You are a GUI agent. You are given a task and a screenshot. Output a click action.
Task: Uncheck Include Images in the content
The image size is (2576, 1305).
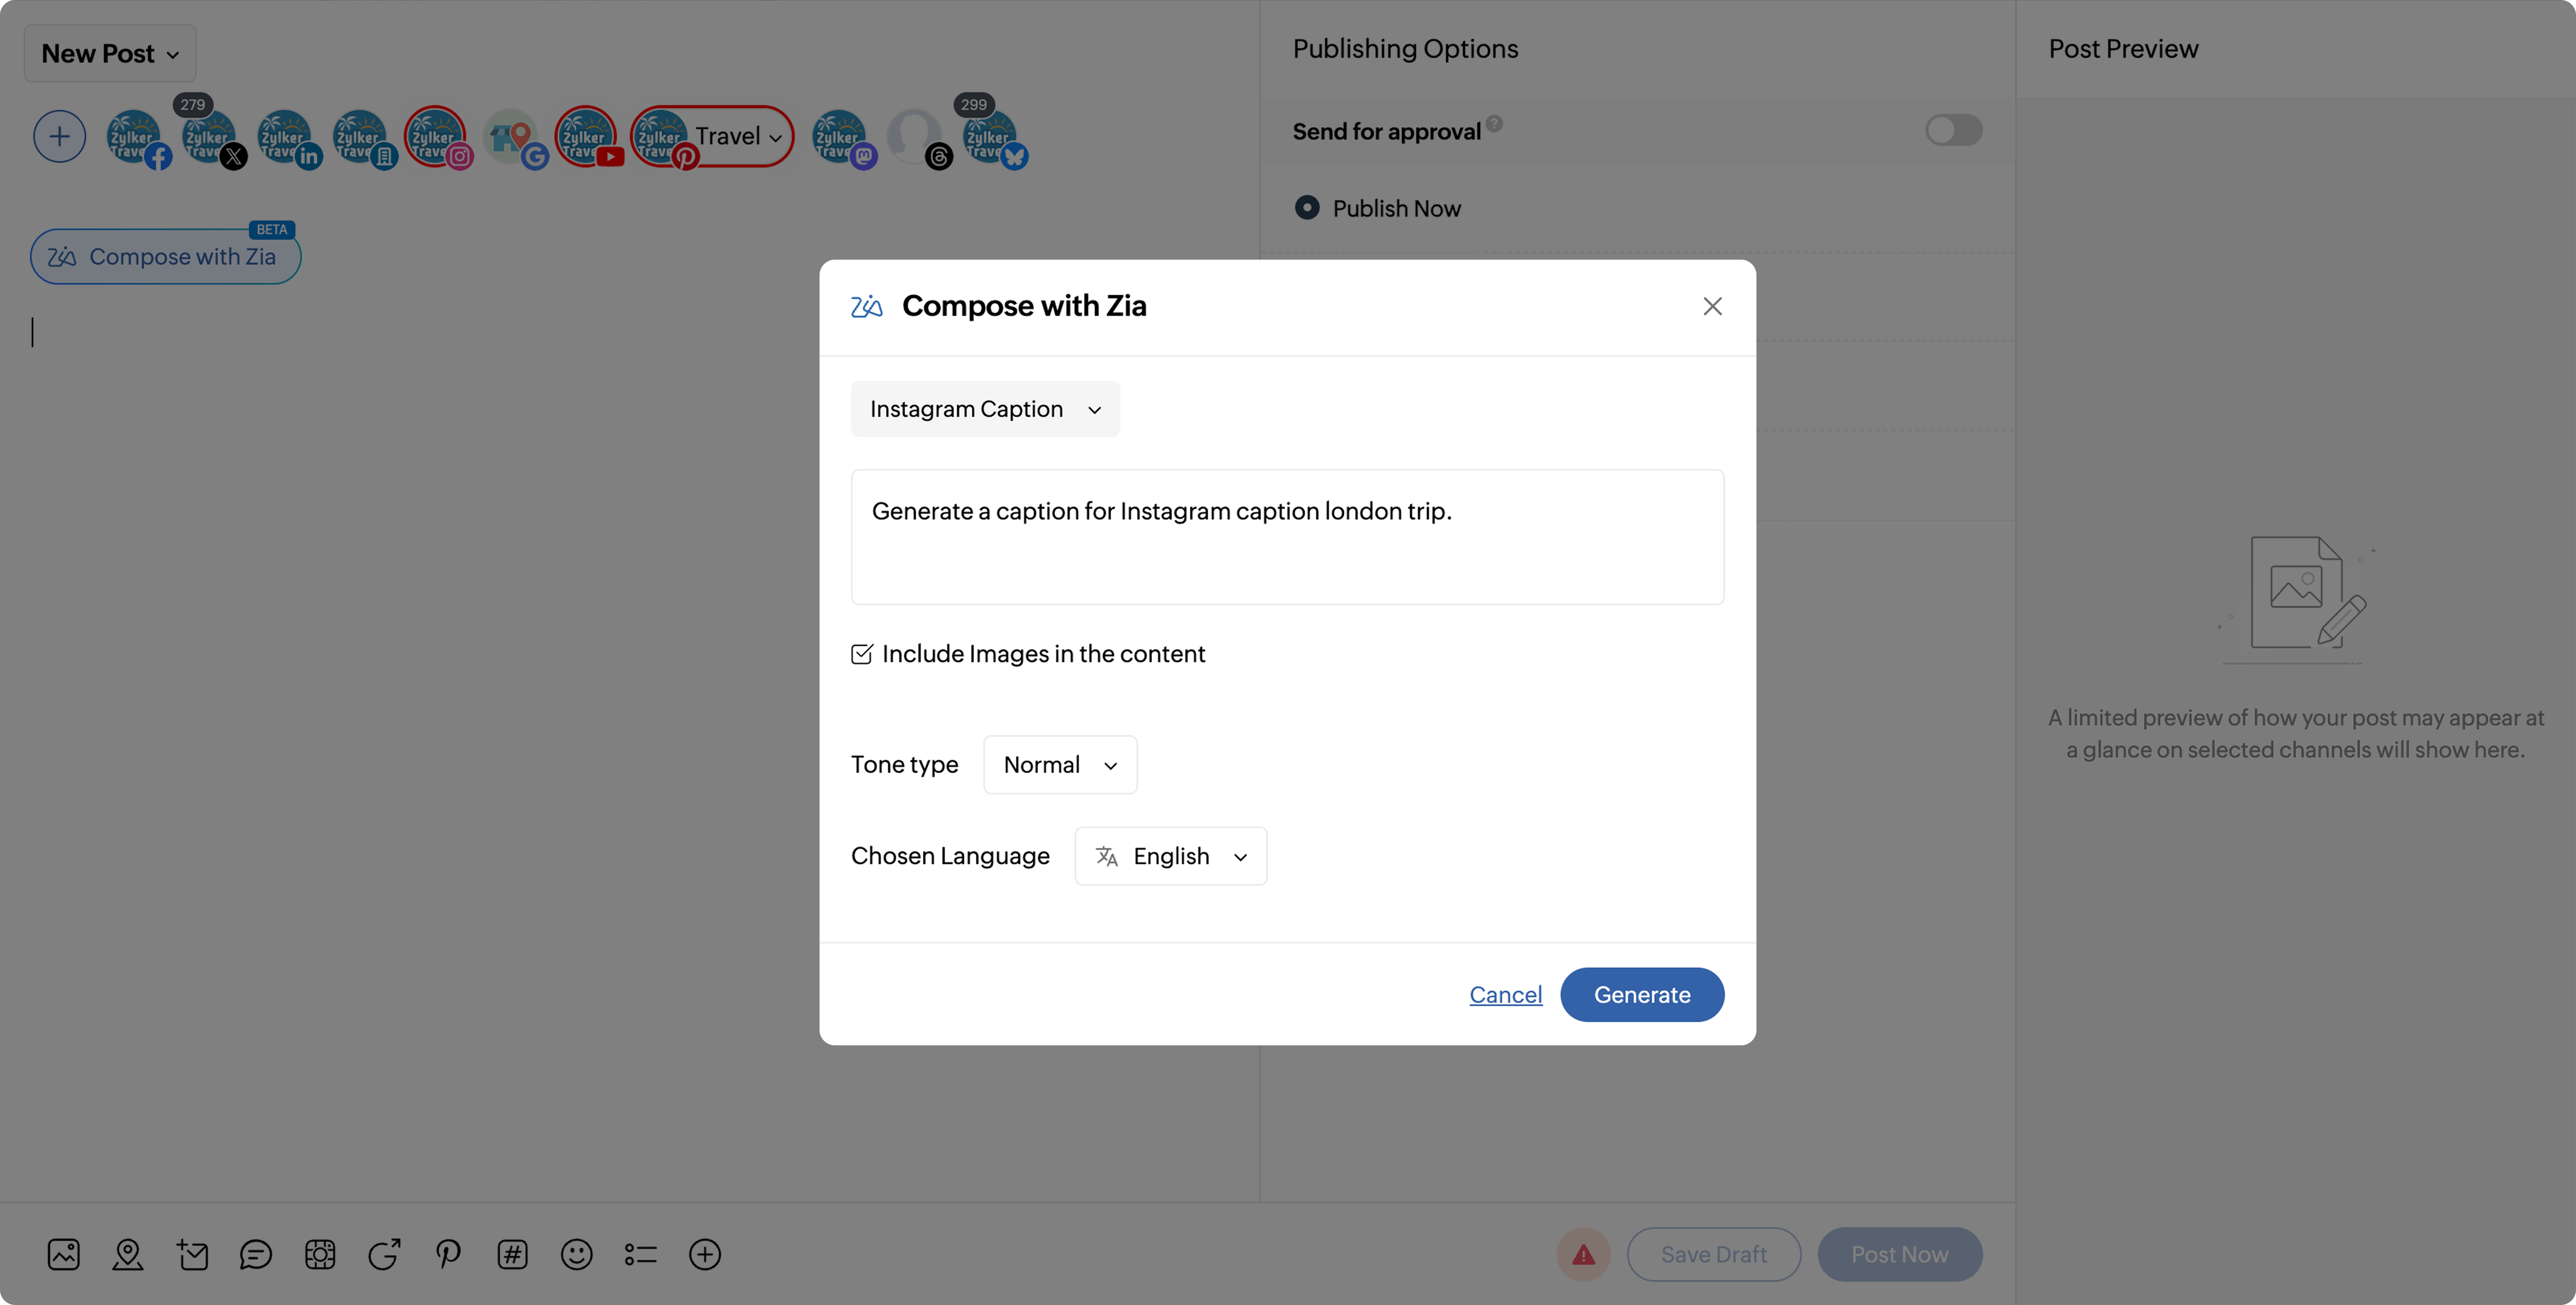[x=862, y=654]
